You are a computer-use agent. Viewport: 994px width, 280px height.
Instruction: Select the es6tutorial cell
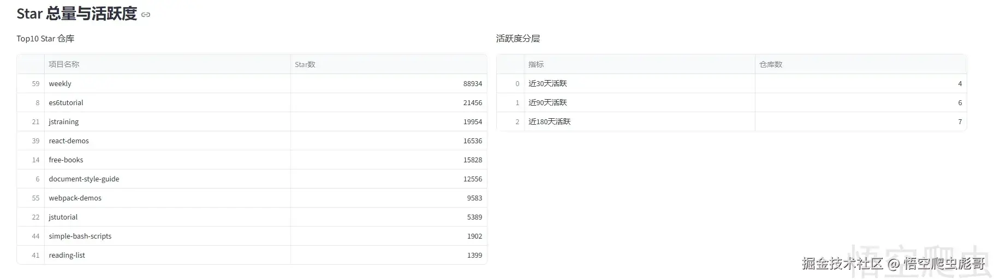pyautogui.click(x=168, y=102)
